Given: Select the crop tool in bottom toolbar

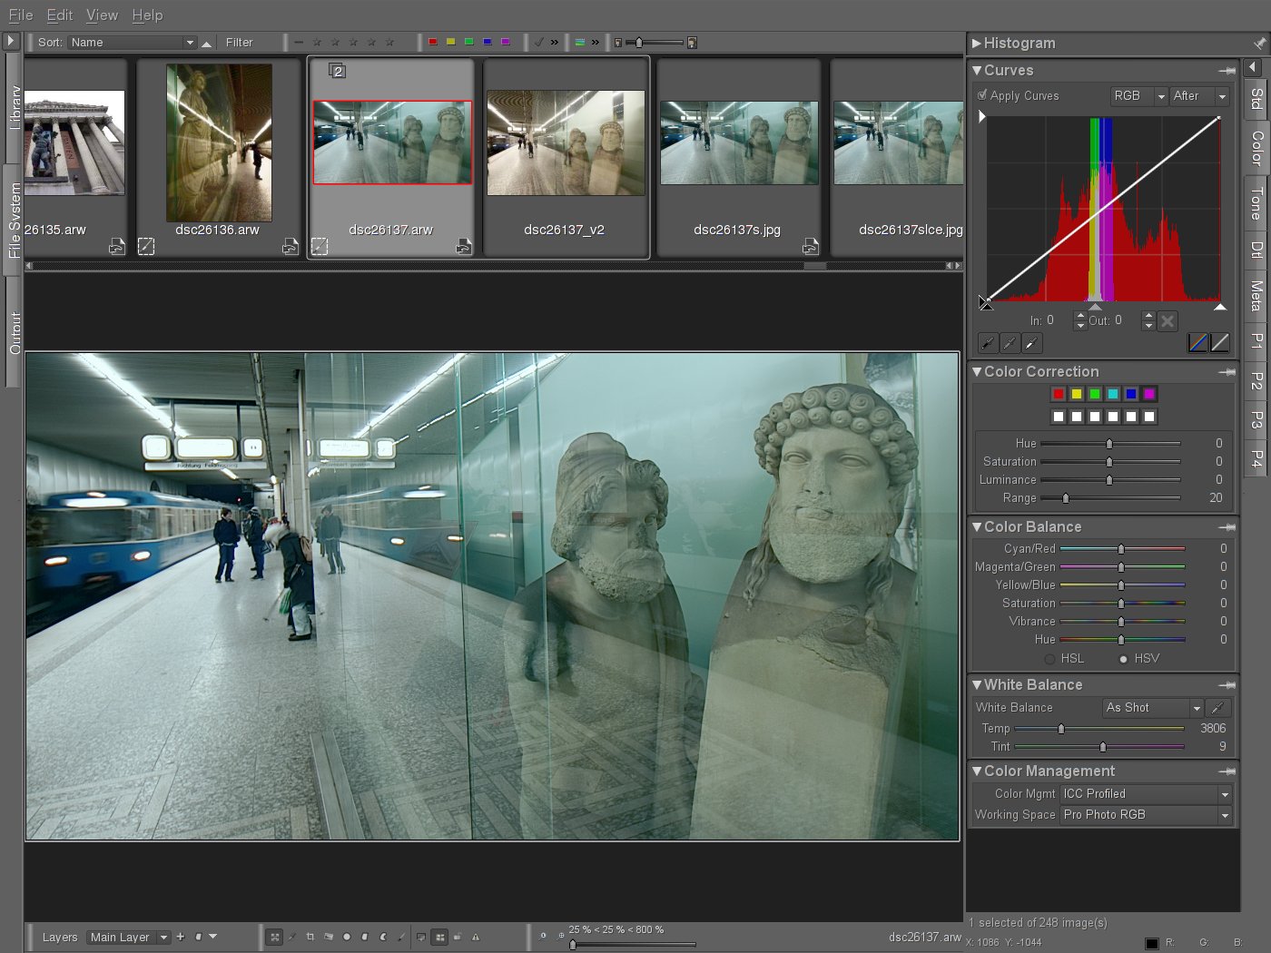Looking at the screenshot, I should coord(310,937).
